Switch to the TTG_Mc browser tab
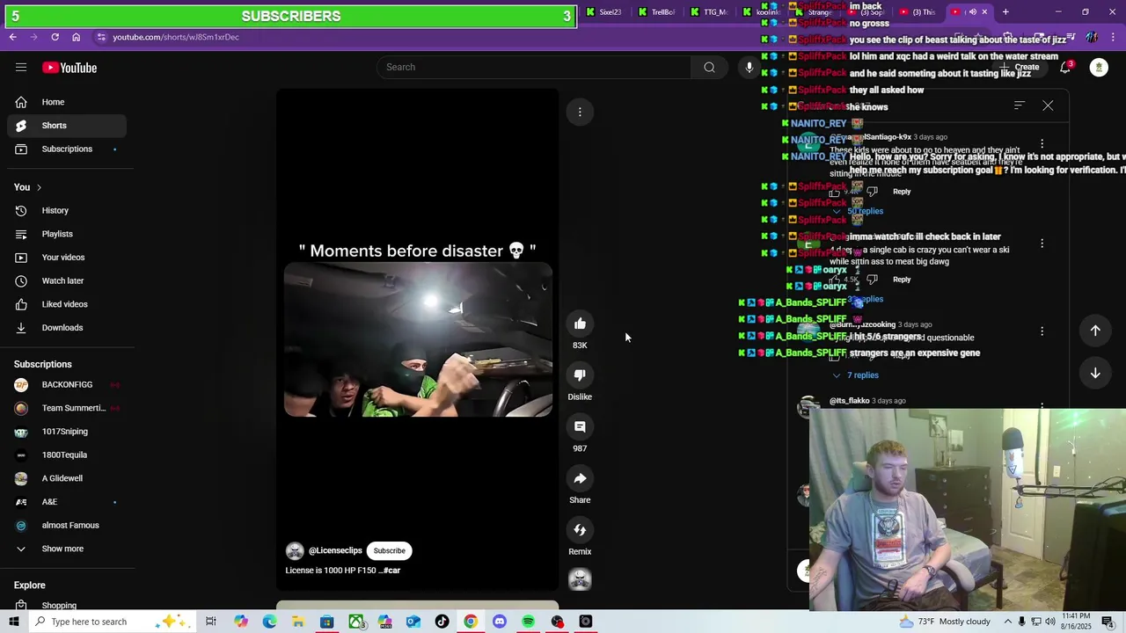 point(708,12)
